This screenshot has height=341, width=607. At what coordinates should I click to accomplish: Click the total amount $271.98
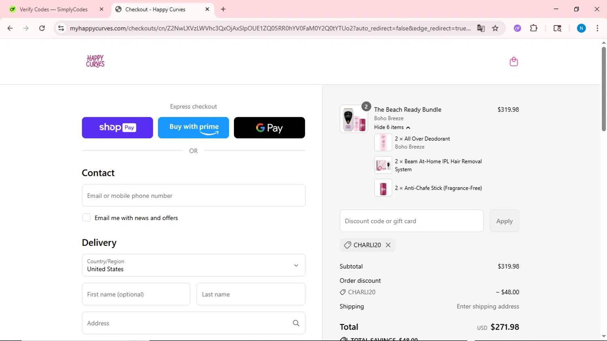pos(505,327)
